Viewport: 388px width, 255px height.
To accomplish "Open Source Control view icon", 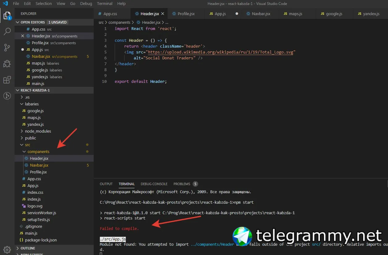I will pyautogui.click(x=7, y=47).
